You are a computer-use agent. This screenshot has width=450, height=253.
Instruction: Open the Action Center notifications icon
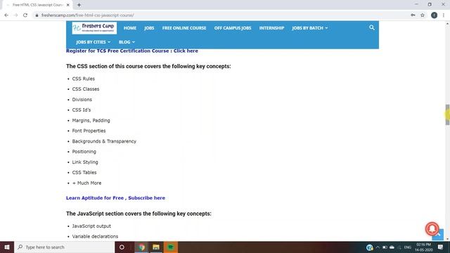pos(441,247)
